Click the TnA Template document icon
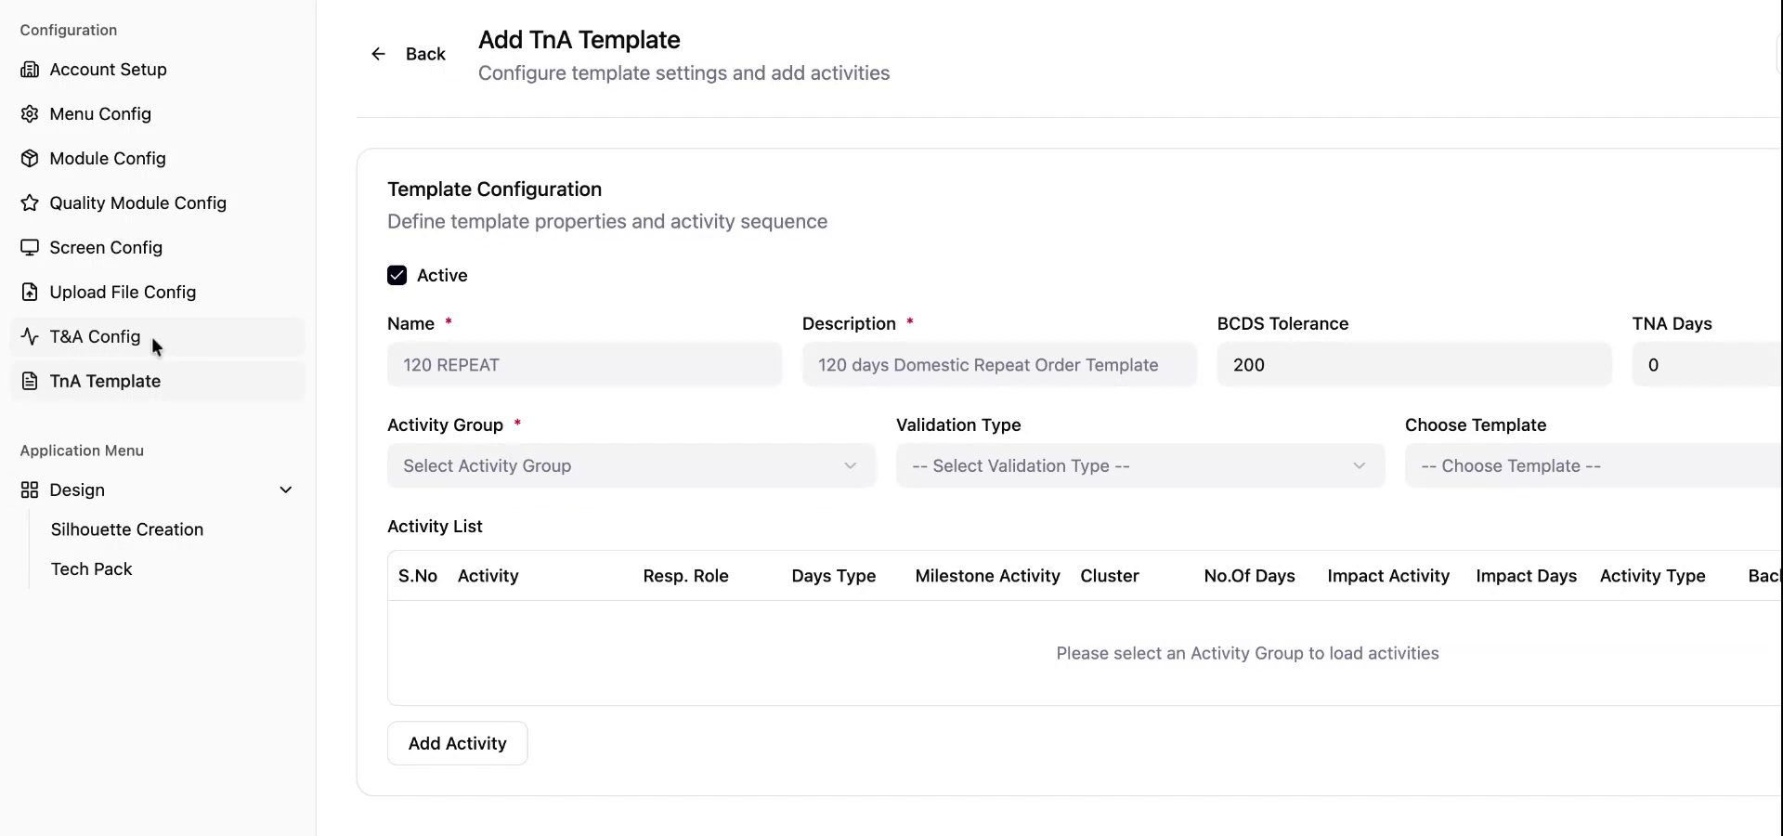Viewport: 1783px width, 836px height. point(30,382)
